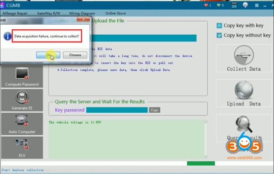The height and width of the screenshot is (174, 274).
Task: Disable Copy key without key checkbox
Action: click(219, 35)
